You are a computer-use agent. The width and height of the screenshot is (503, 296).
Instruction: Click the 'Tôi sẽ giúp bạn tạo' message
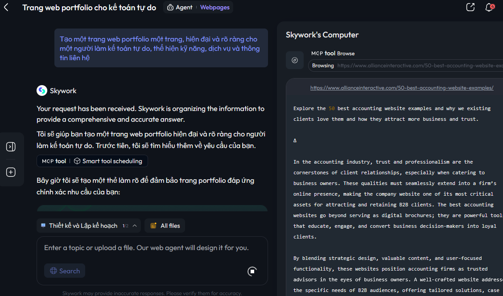(x=151, y=140)
